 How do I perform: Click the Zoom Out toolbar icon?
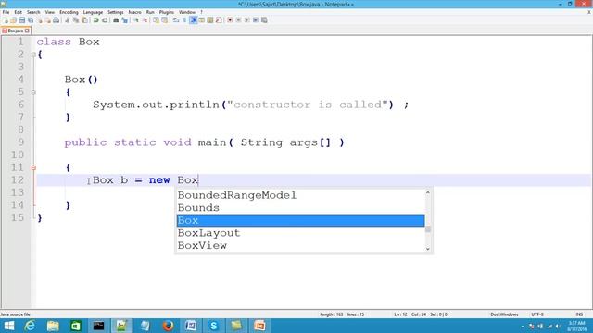[x=145, y=20]
